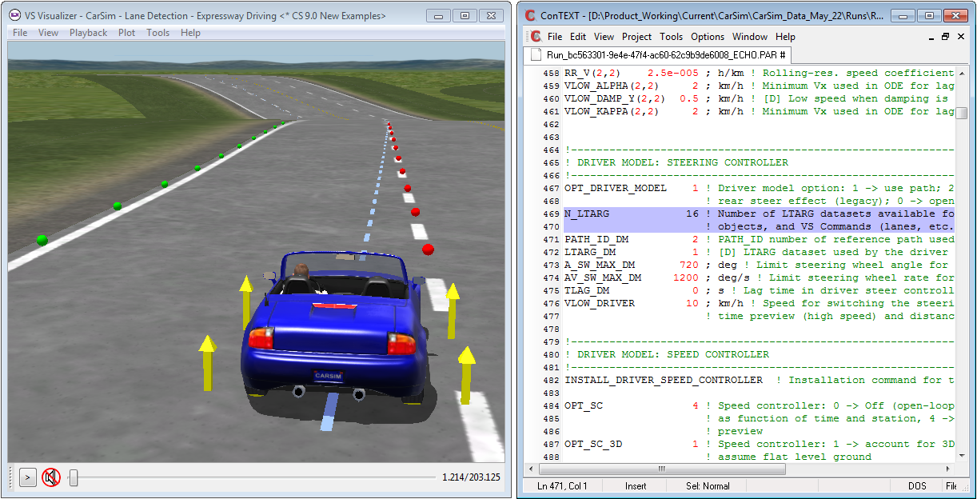Image resolution: width=977 pixels, height=499 pixels.
Task: Open ConTEXT Help menu
Action: pyautogui.click(x=785, y=37)
